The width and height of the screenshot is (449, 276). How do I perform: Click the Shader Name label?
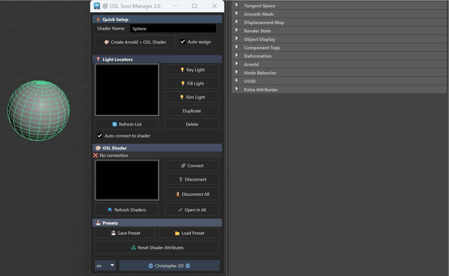click(x=111, y=28)
